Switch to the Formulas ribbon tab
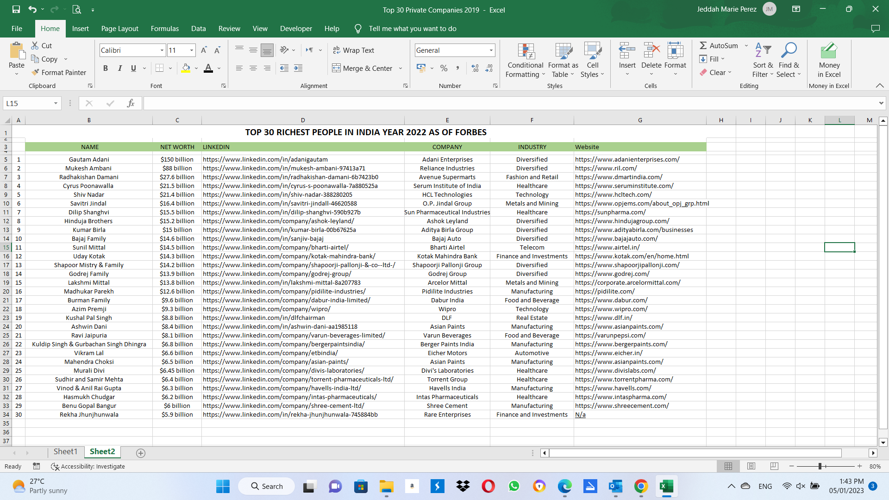 [164, 29]
